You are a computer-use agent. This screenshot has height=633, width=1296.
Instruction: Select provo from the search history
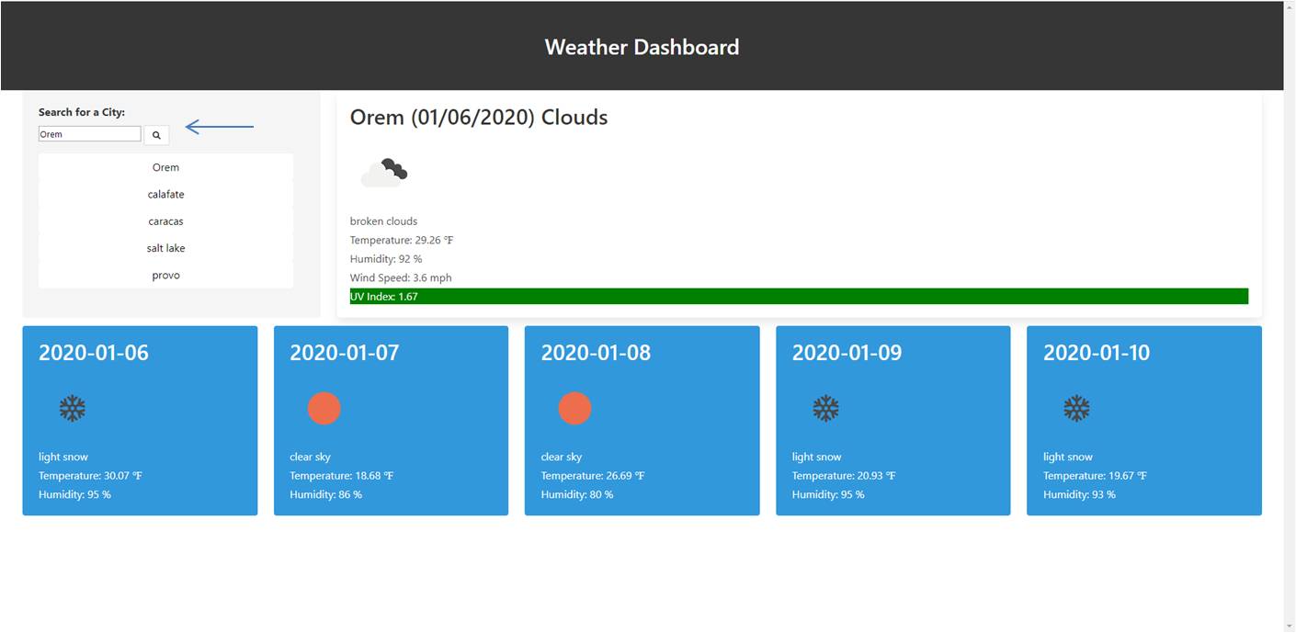[166, 276]
